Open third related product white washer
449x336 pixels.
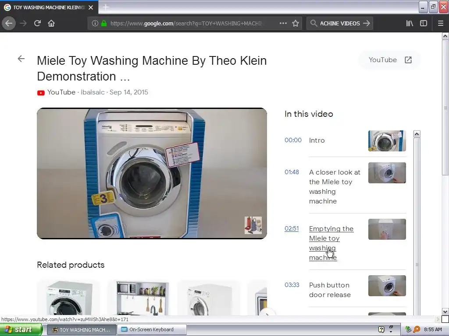(209, 297)
